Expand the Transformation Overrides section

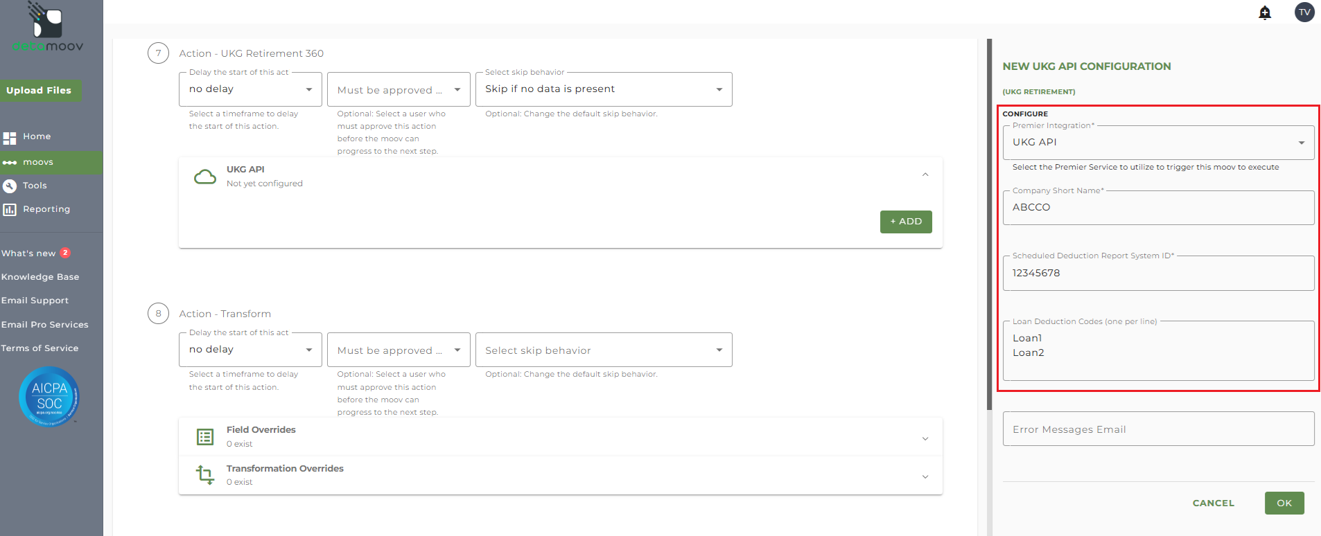(x=925, y=476)
